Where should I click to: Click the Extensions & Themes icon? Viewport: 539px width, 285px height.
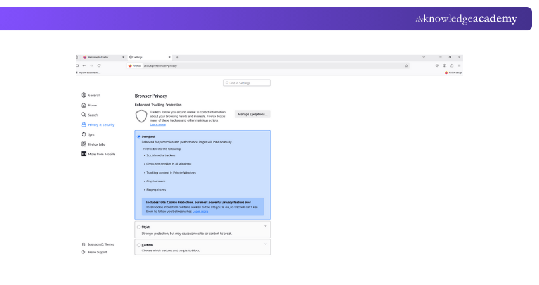point(83,244)
